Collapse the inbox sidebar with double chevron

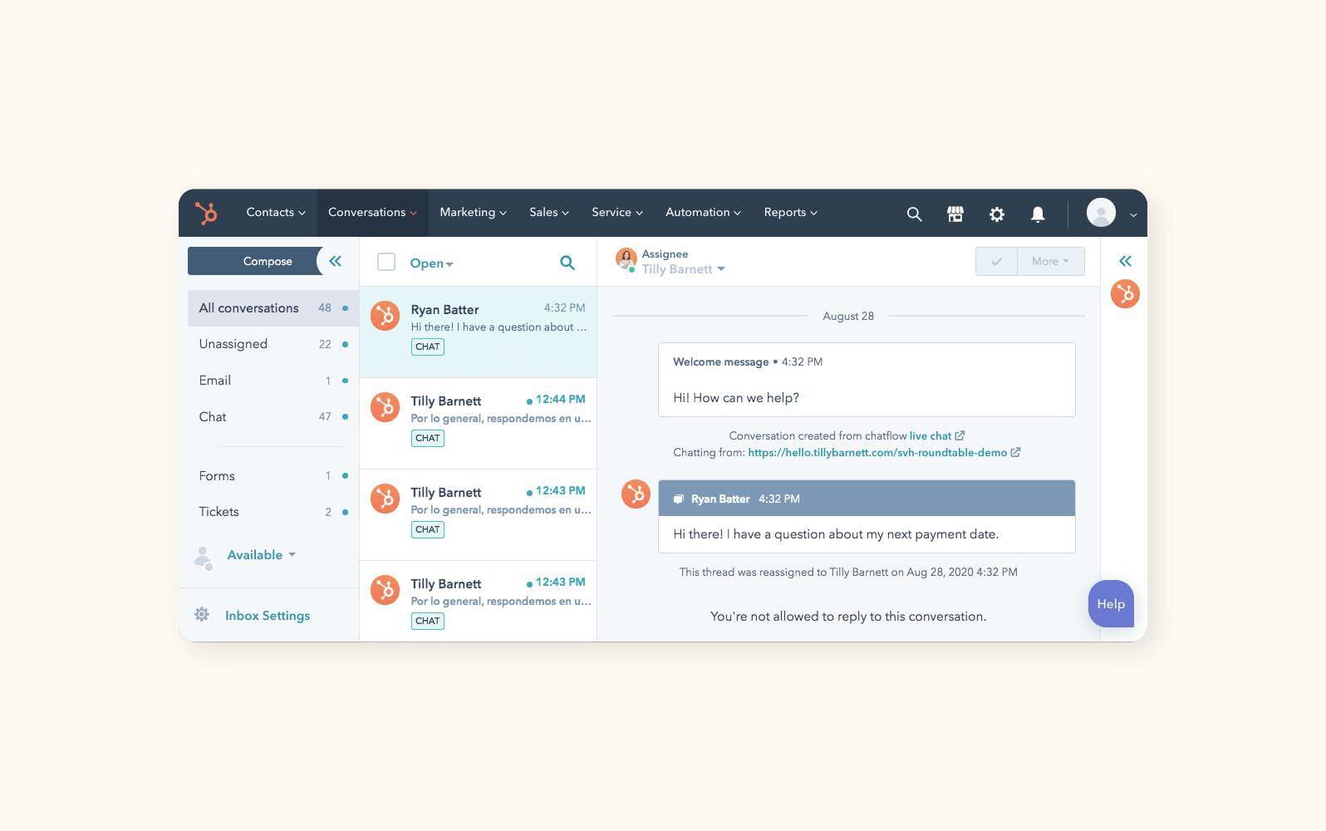point(335,261)
